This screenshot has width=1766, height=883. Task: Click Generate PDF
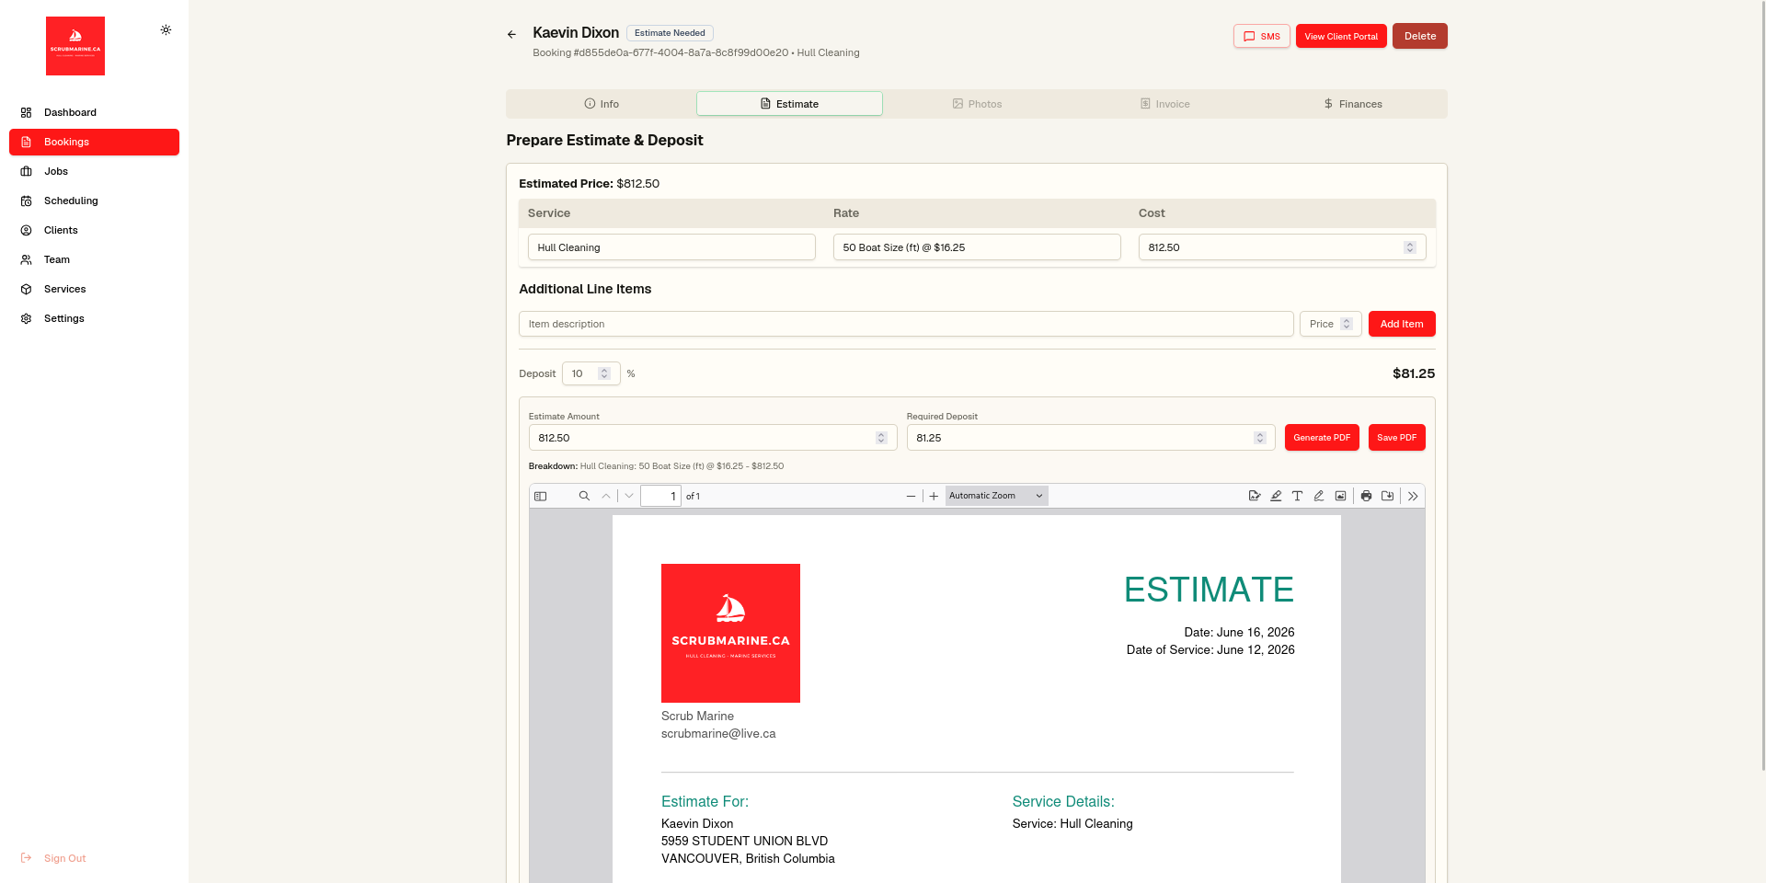tap(1322, 438)
